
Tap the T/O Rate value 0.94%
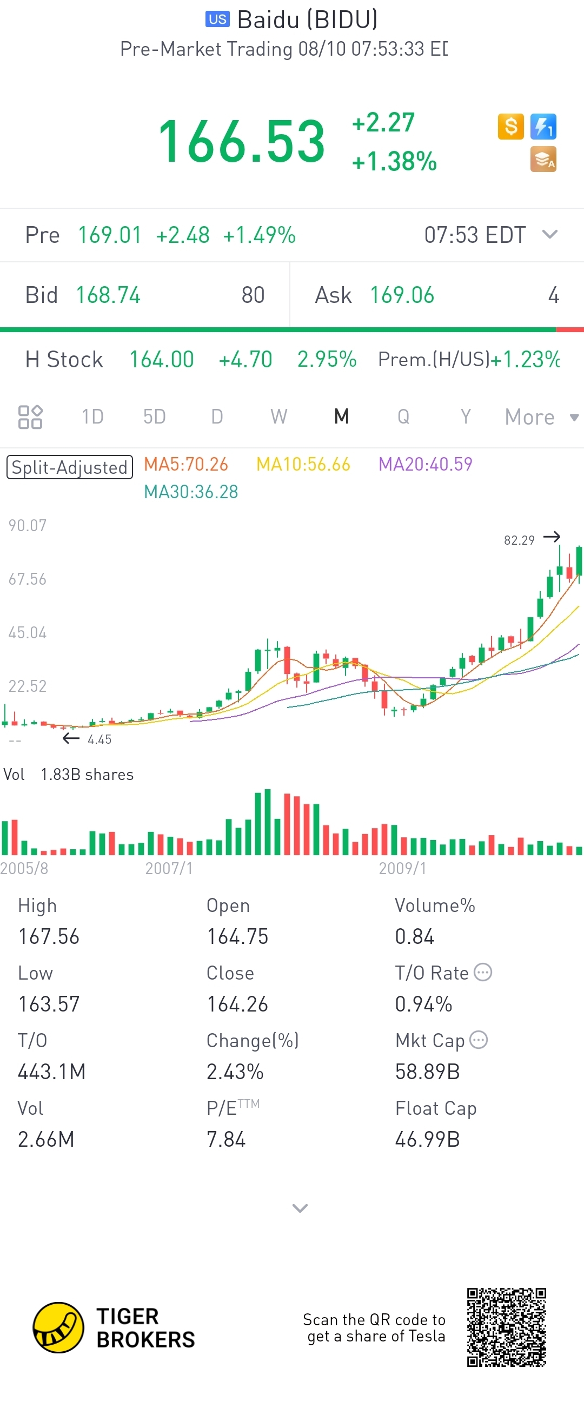423,1004
